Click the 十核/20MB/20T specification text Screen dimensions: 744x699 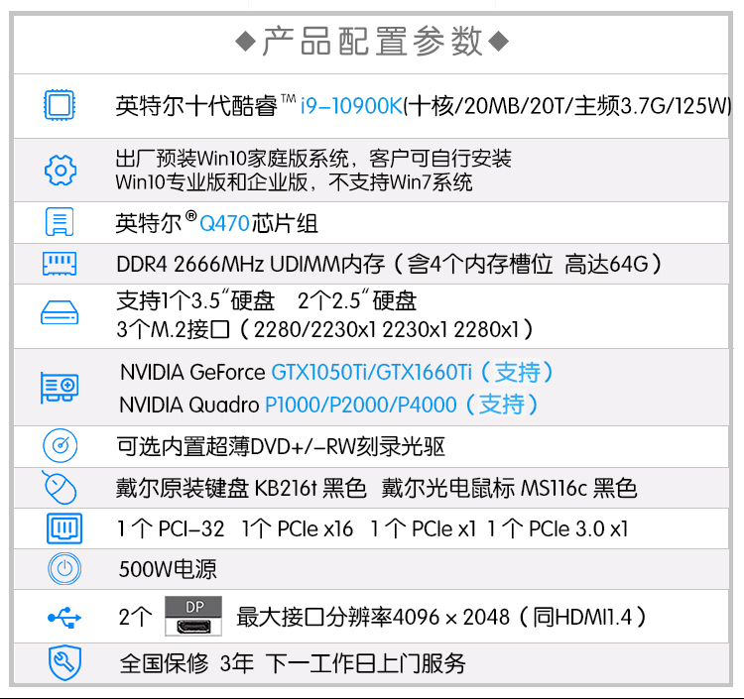pos(489,106)
